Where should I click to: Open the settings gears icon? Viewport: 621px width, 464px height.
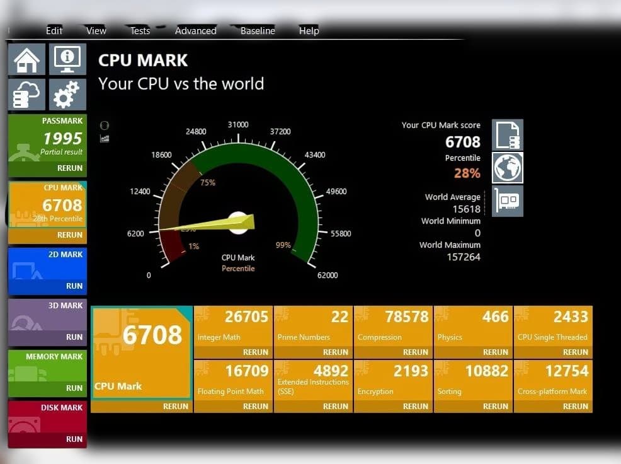pos(67,94)
